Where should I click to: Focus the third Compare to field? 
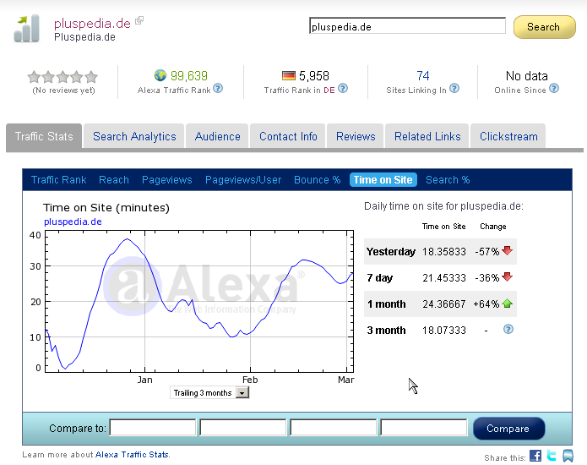[x=333, y=428]
